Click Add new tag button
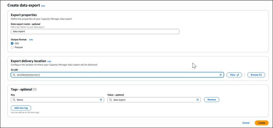Image resolution: width=273 pixels, height=128 pixels. (21, 108)
